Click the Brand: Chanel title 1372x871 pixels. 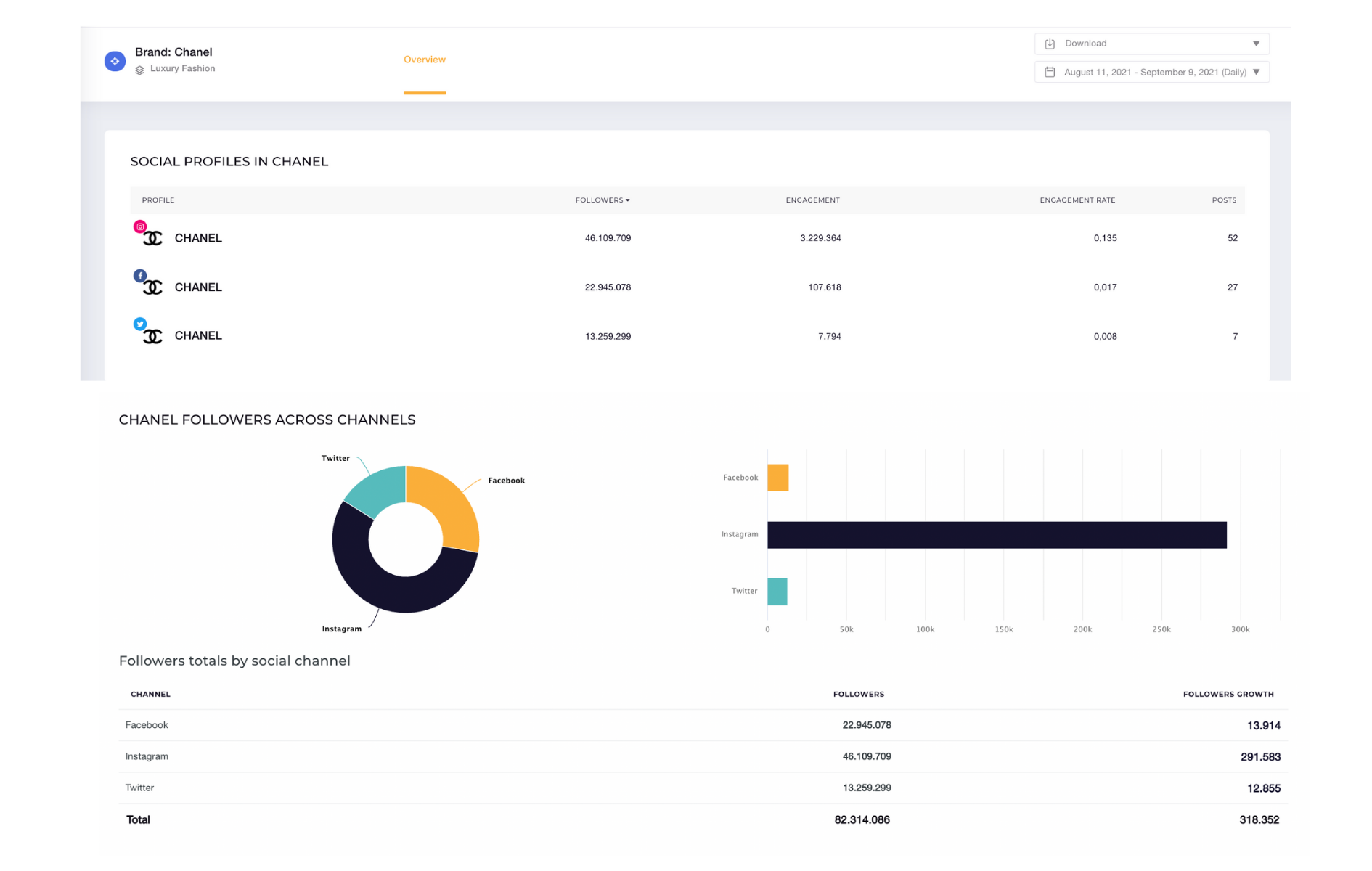[x=173, y=52]
